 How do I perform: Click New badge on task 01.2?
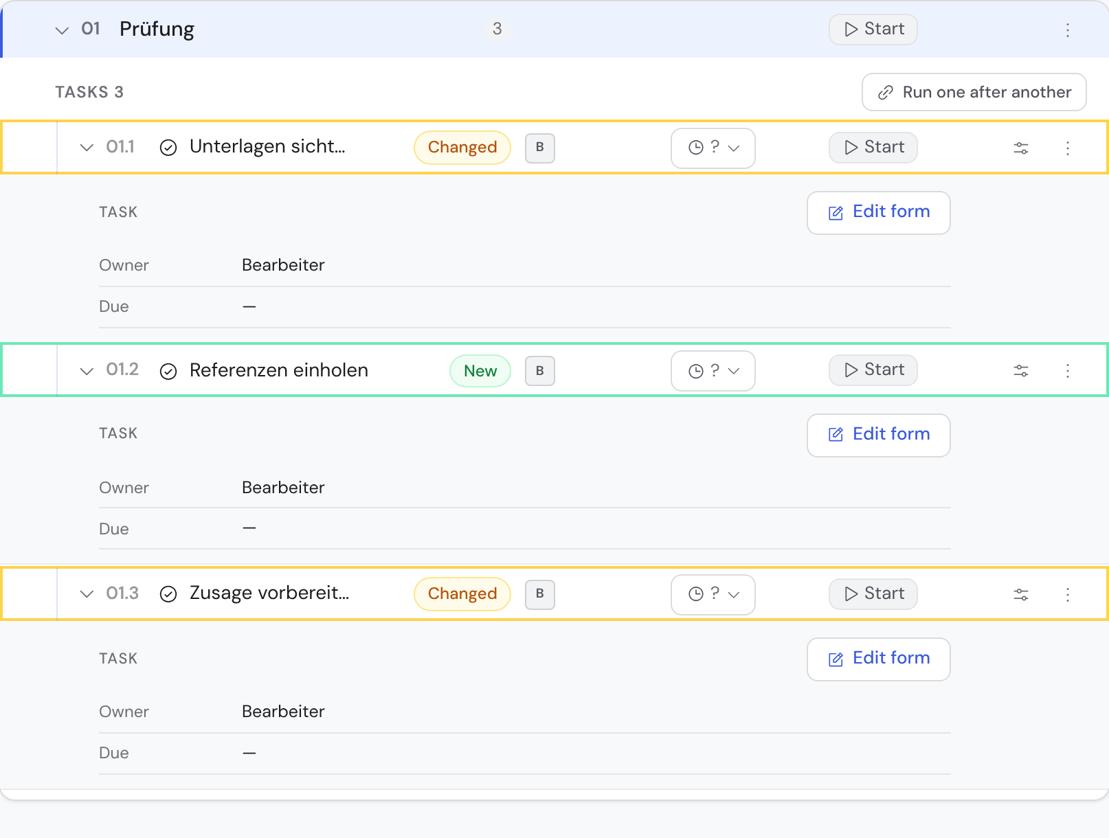pos(480,371)
